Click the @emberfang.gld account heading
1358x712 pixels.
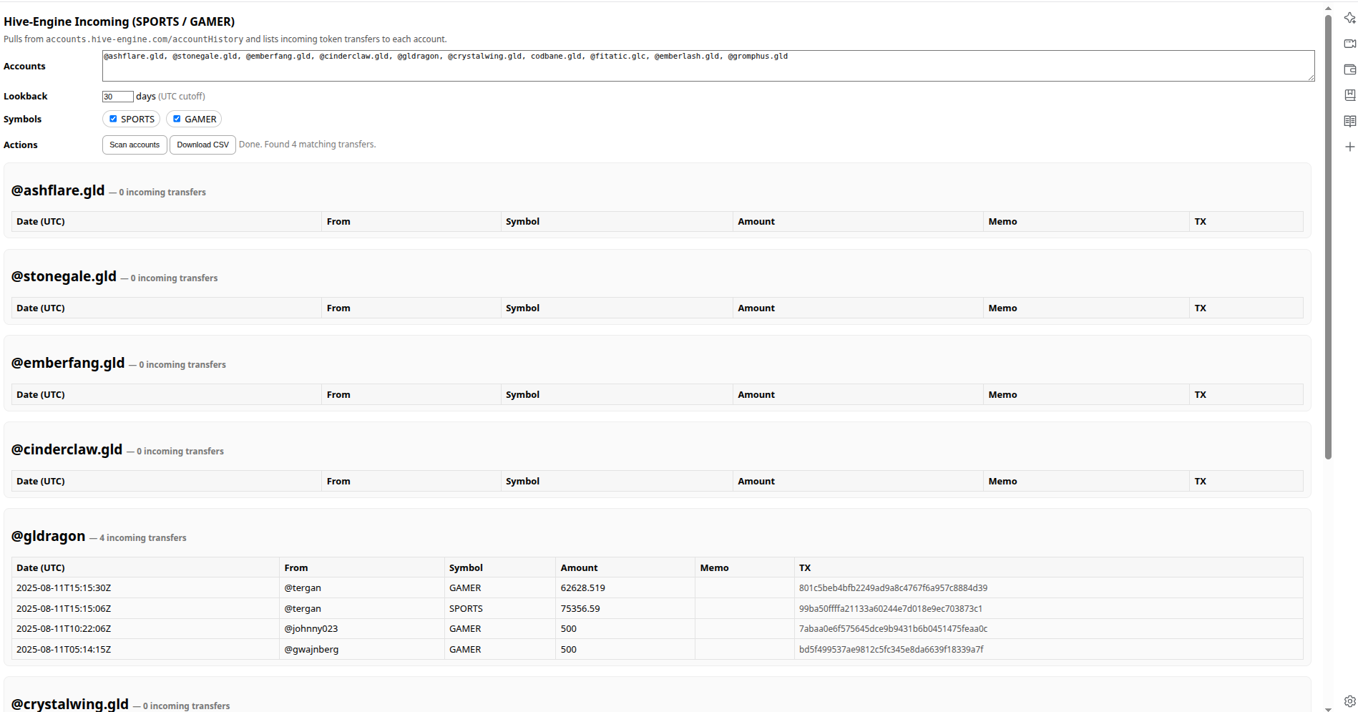click(x=68, y=363)
